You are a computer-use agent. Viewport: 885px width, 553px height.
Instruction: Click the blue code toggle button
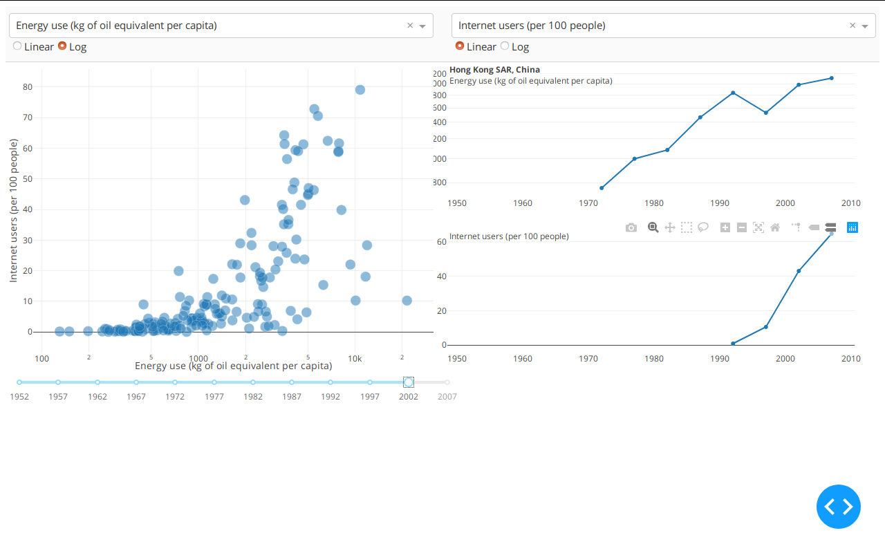(838, 507)
